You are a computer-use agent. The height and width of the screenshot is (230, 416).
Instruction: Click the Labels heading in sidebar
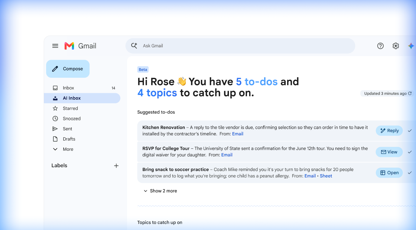(x=59, y=165)
